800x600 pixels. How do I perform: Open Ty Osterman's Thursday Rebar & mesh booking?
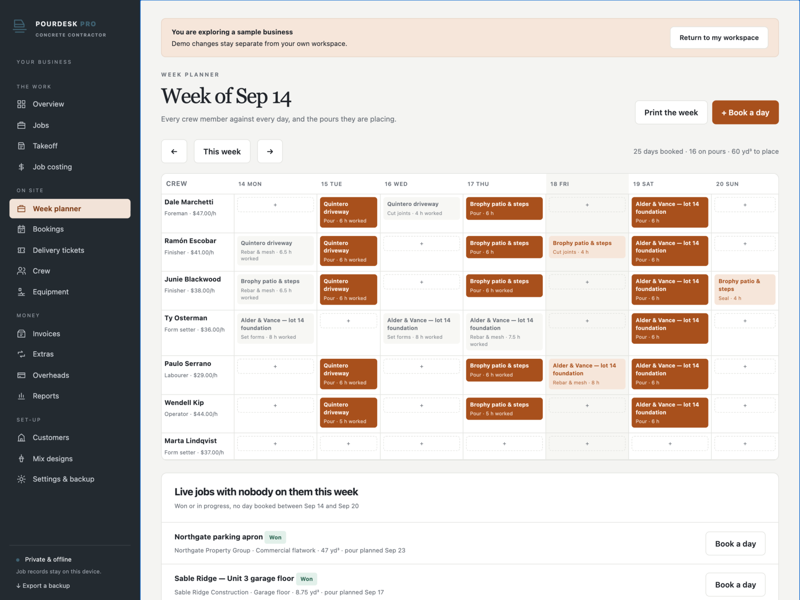504,332
